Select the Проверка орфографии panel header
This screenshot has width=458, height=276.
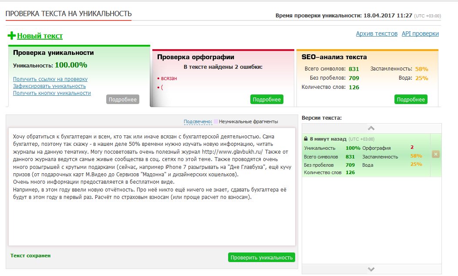tap(195, 57)
